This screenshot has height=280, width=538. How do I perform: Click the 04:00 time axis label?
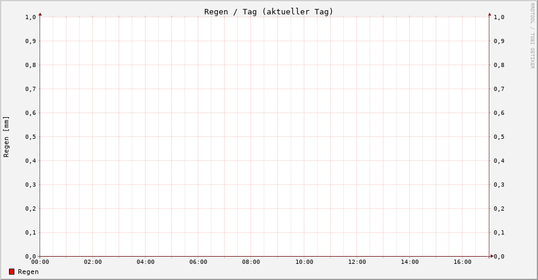click(x=146, y=262)
